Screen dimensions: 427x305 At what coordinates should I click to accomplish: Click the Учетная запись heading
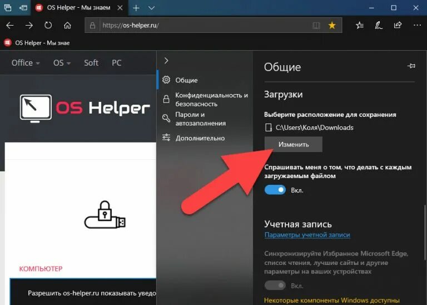point(298,224)
